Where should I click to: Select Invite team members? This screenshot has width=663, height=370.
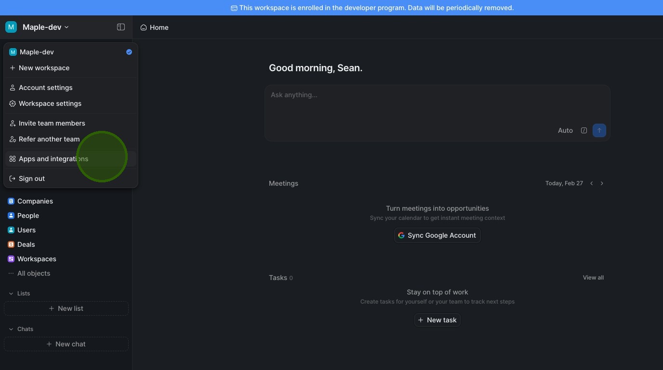(71, 123)
